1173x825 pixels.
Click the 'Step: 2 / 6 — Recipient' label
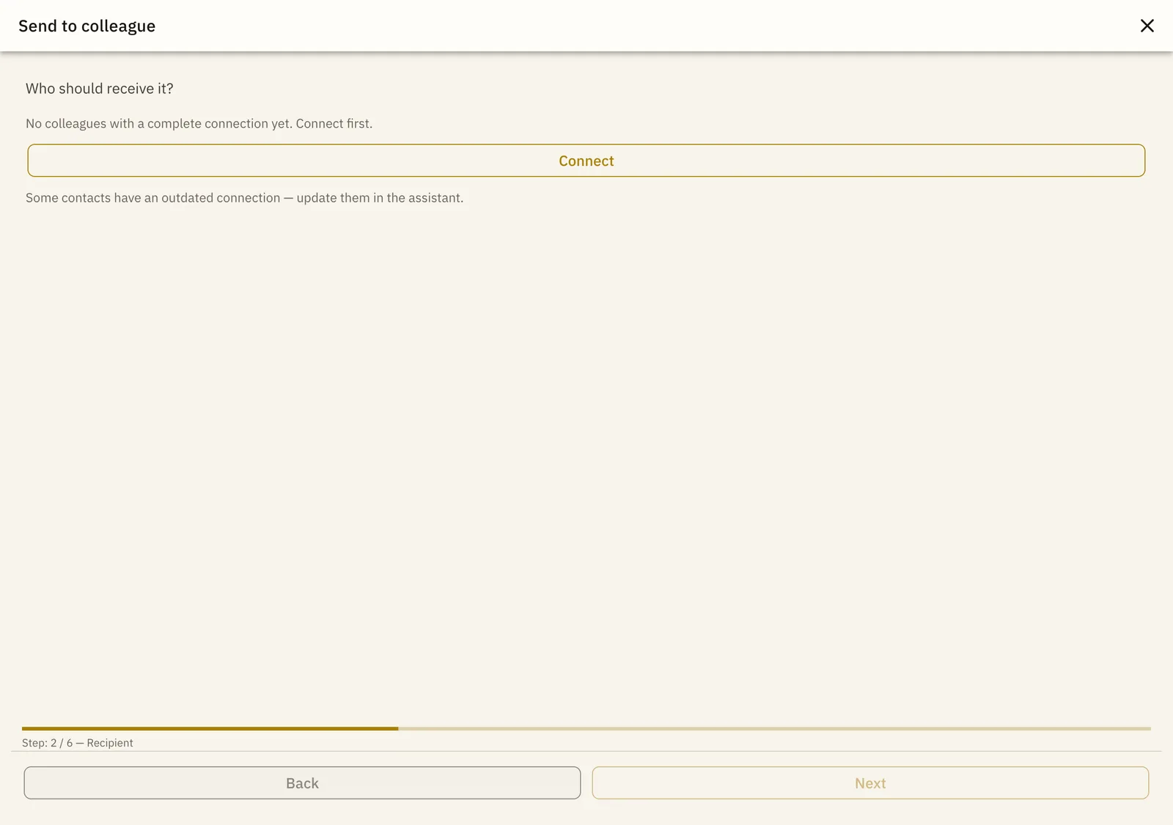(x=78, y=743)
